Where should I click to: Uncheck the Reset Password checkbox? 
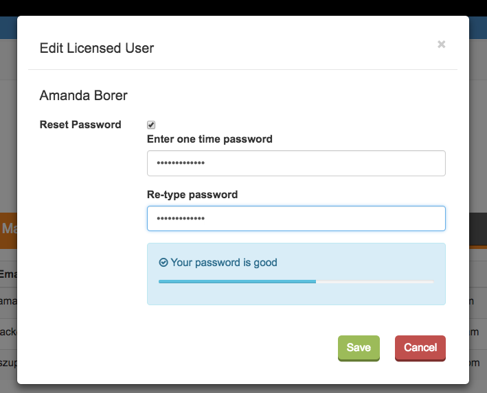point(151,125)
